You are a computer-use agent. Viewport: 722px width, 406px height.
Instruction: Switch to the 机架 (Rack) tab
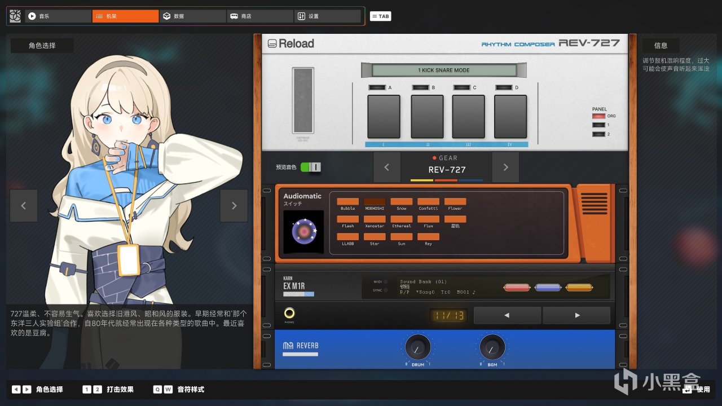(x=125, y=16)
